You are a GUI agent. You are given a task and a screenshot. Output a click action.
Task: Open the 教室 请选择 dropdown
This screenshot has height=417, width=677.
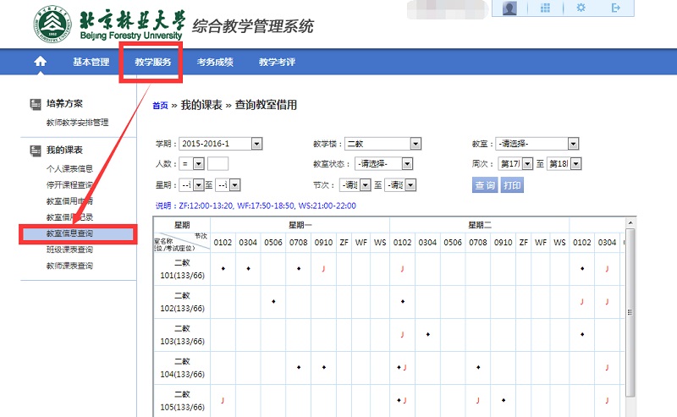[573, 144]
